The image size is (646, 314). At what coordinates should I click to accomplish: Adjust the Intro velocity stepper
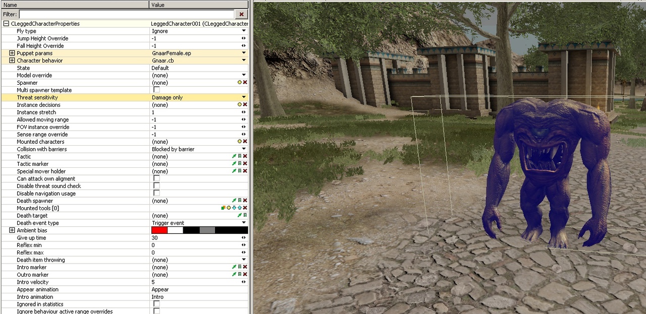click(244, 282)
